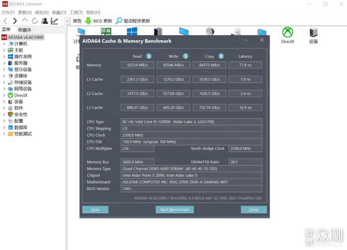Select 计算机 in the tree
347x250 pixels.
click(x=21, y=44)
